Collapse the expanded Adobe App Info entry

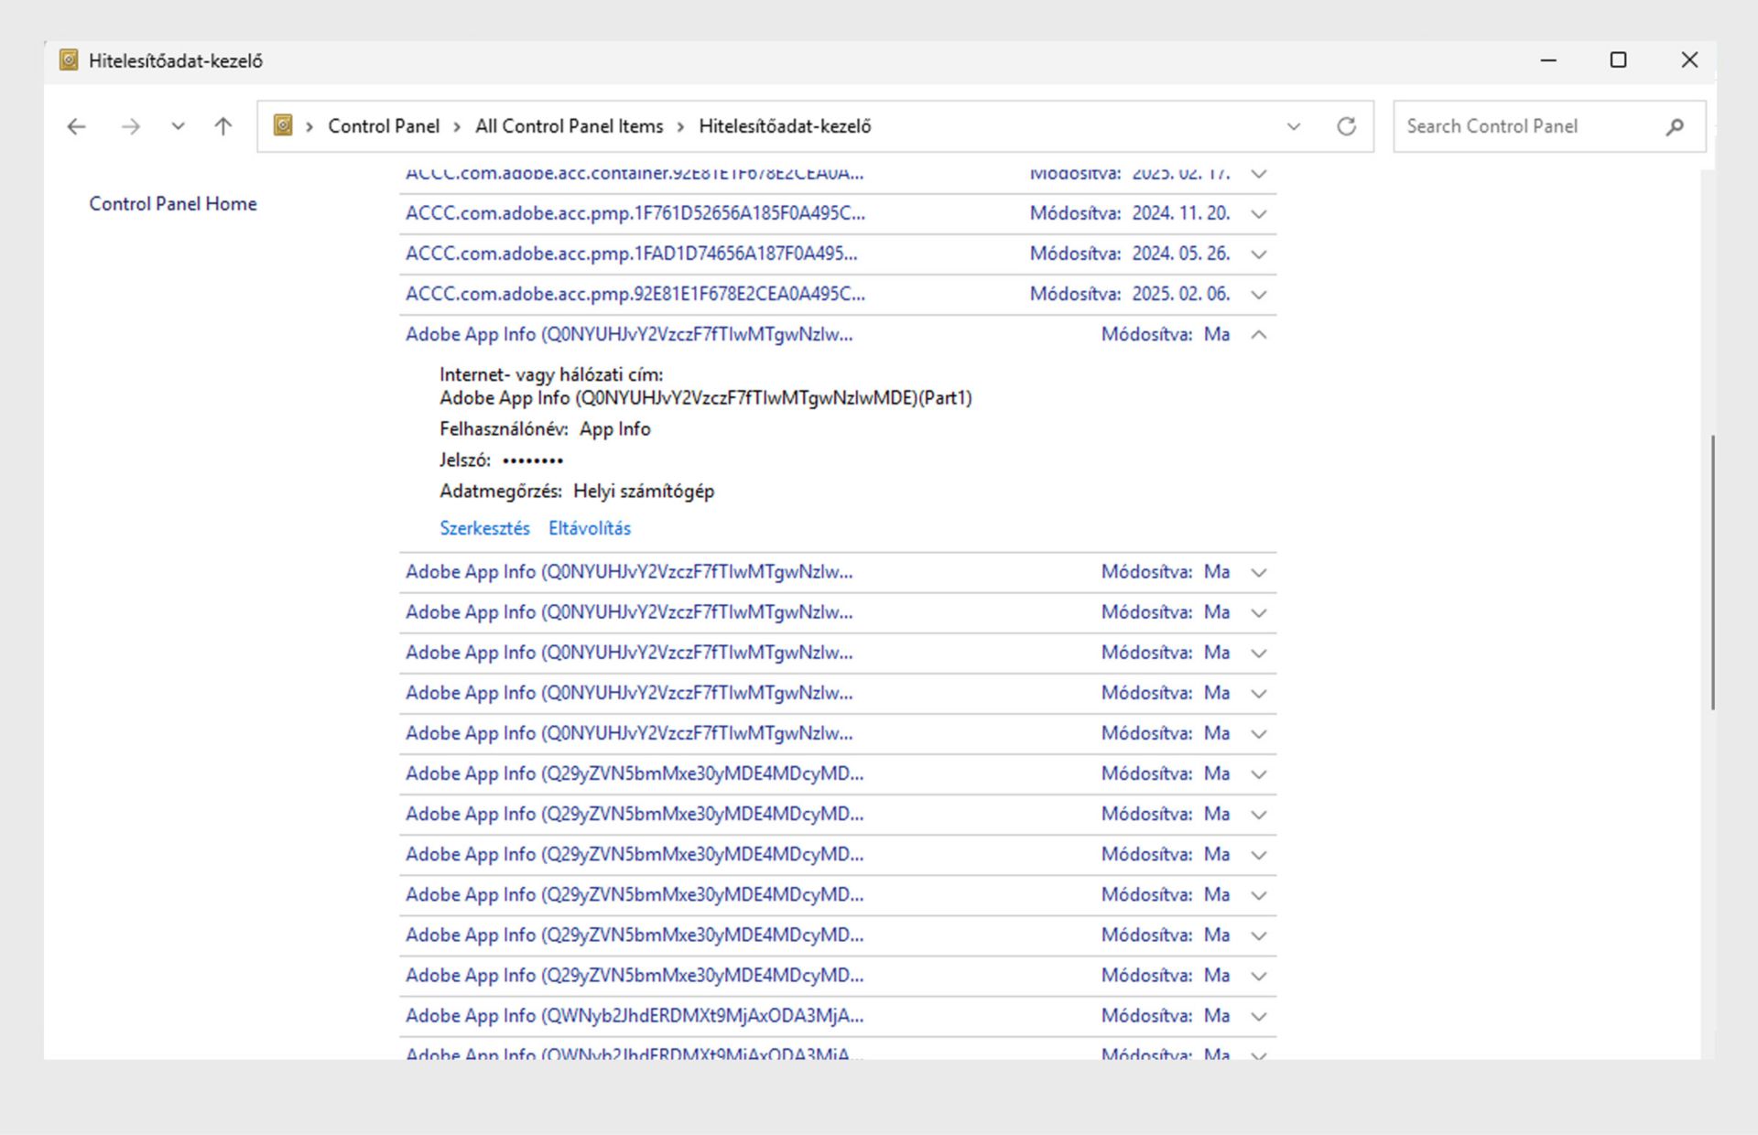tap(1259, 335)
